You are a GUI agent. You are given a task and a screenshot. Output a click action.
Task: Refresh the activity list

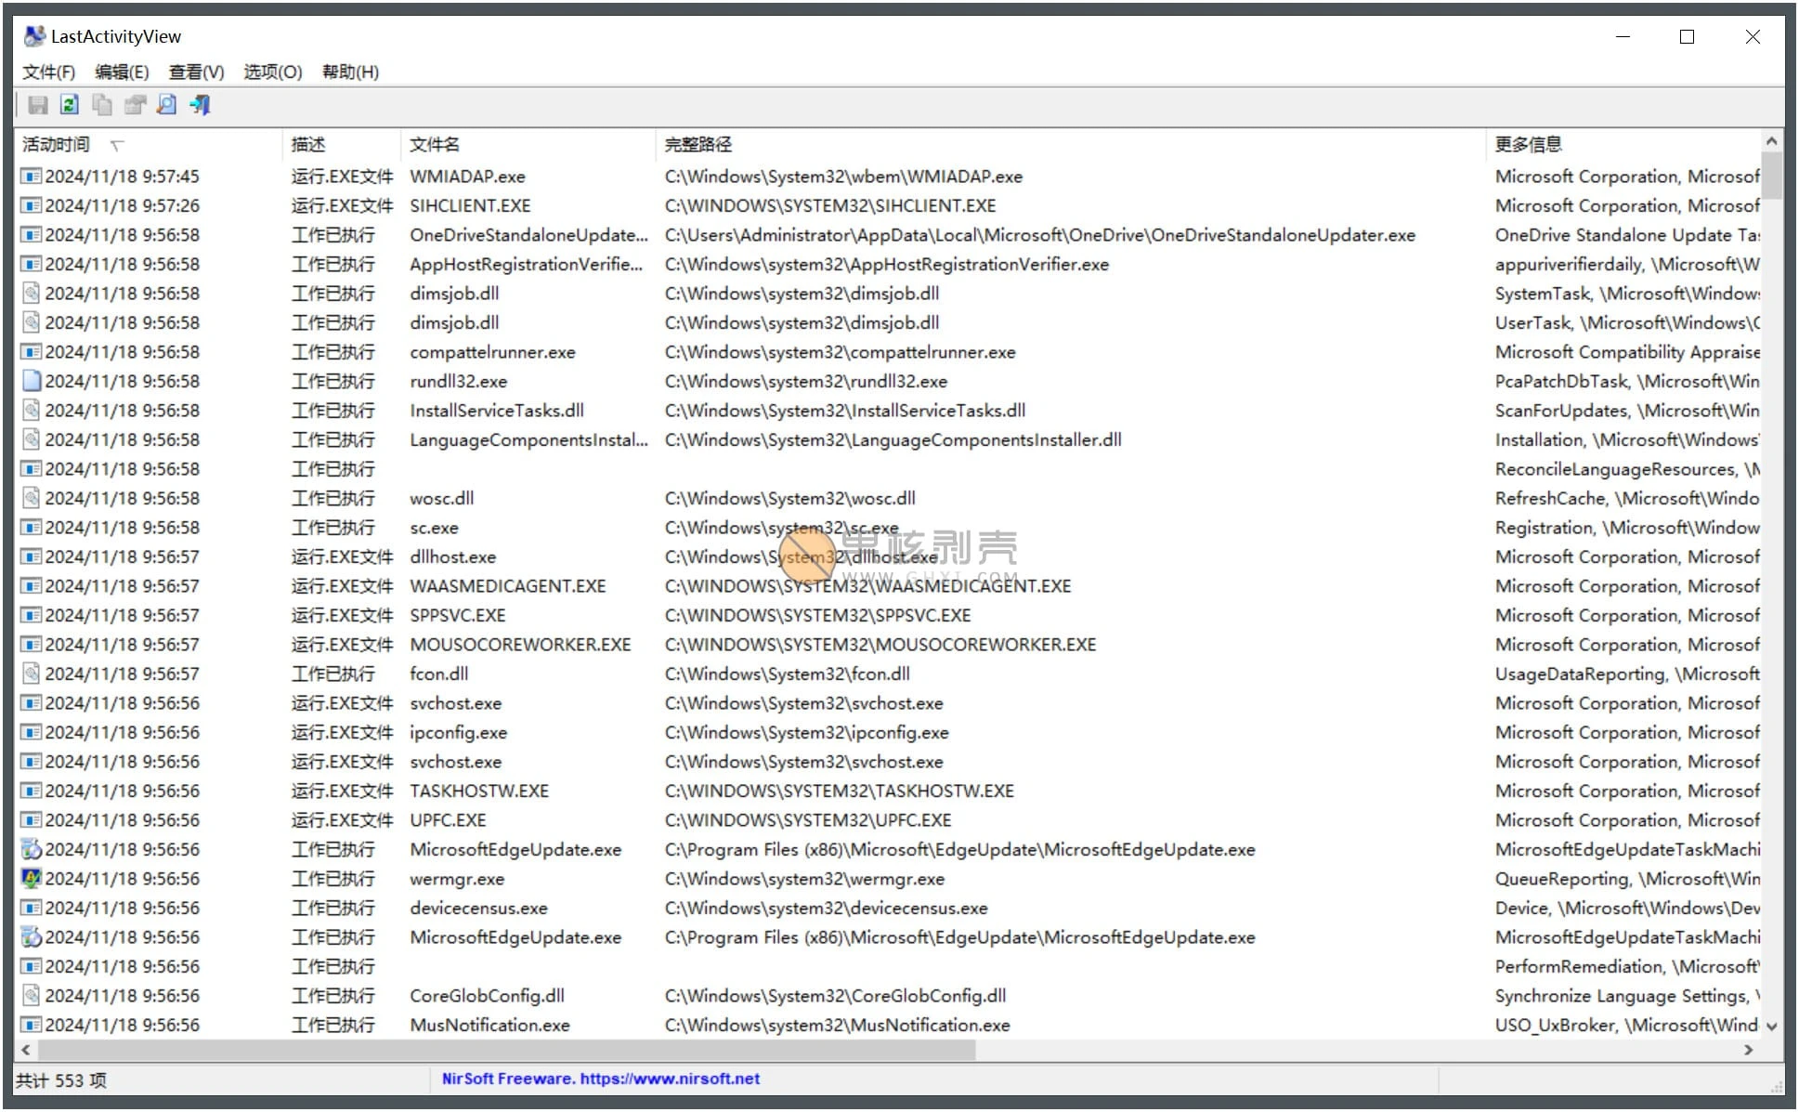(70, 105)
